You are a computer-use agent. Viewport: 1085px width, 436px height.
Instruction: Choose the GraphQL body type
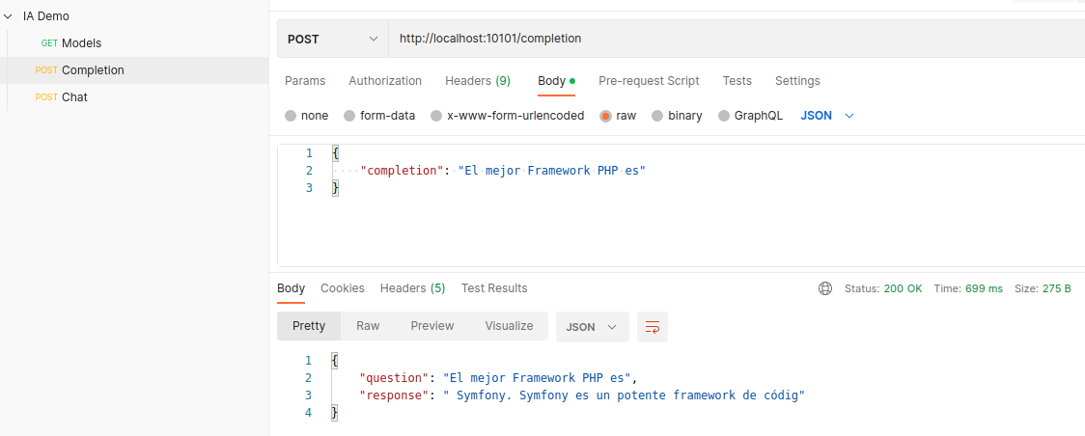coord(724,116)
